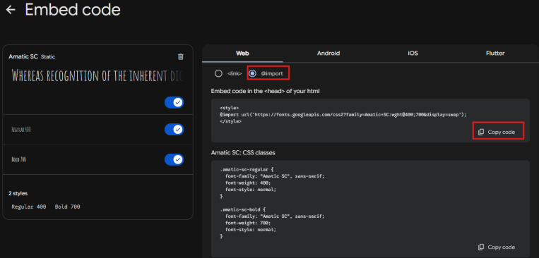Click 'Embed code in the <head>' instruction text
This screenshot has width=539, height=258.
click(x=266, y=91)
